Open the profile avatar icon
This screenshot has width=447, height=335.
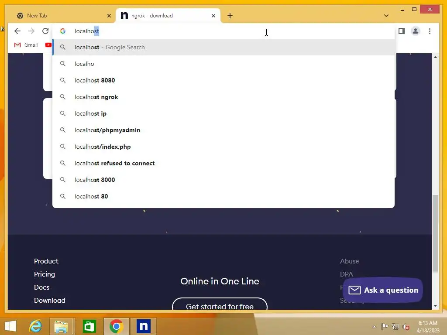point(416,31)
